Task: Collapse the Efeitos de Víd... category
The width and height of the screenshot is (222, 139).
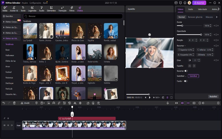Action: coord(11,38)
